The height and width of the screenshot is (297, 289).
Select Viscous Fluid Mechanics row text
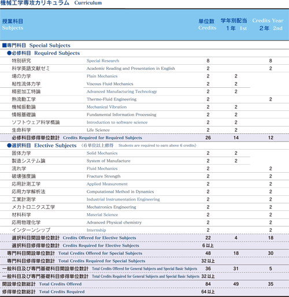(110, 84)
